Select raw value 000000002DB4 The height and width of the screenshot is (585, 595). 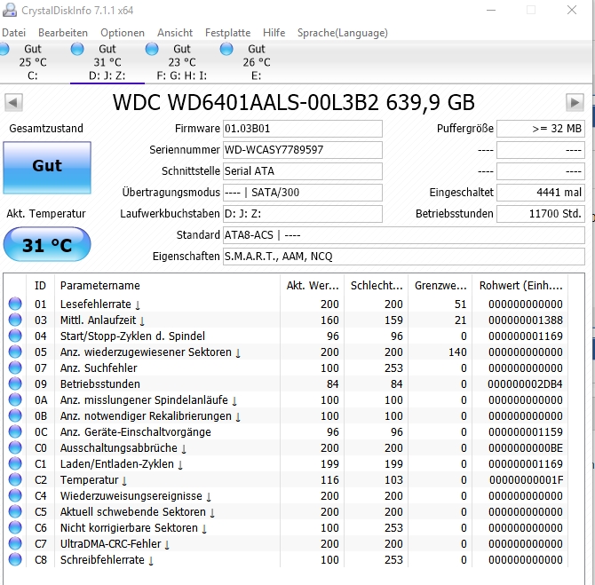[525, 383]
